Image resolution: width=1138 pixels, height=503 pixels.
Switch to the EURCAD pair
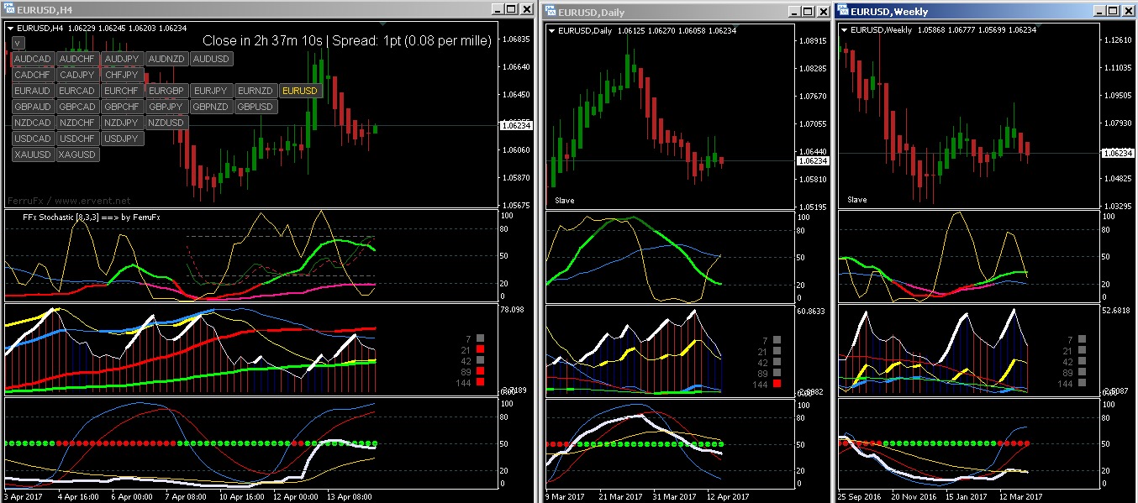[x=78, y=91]
